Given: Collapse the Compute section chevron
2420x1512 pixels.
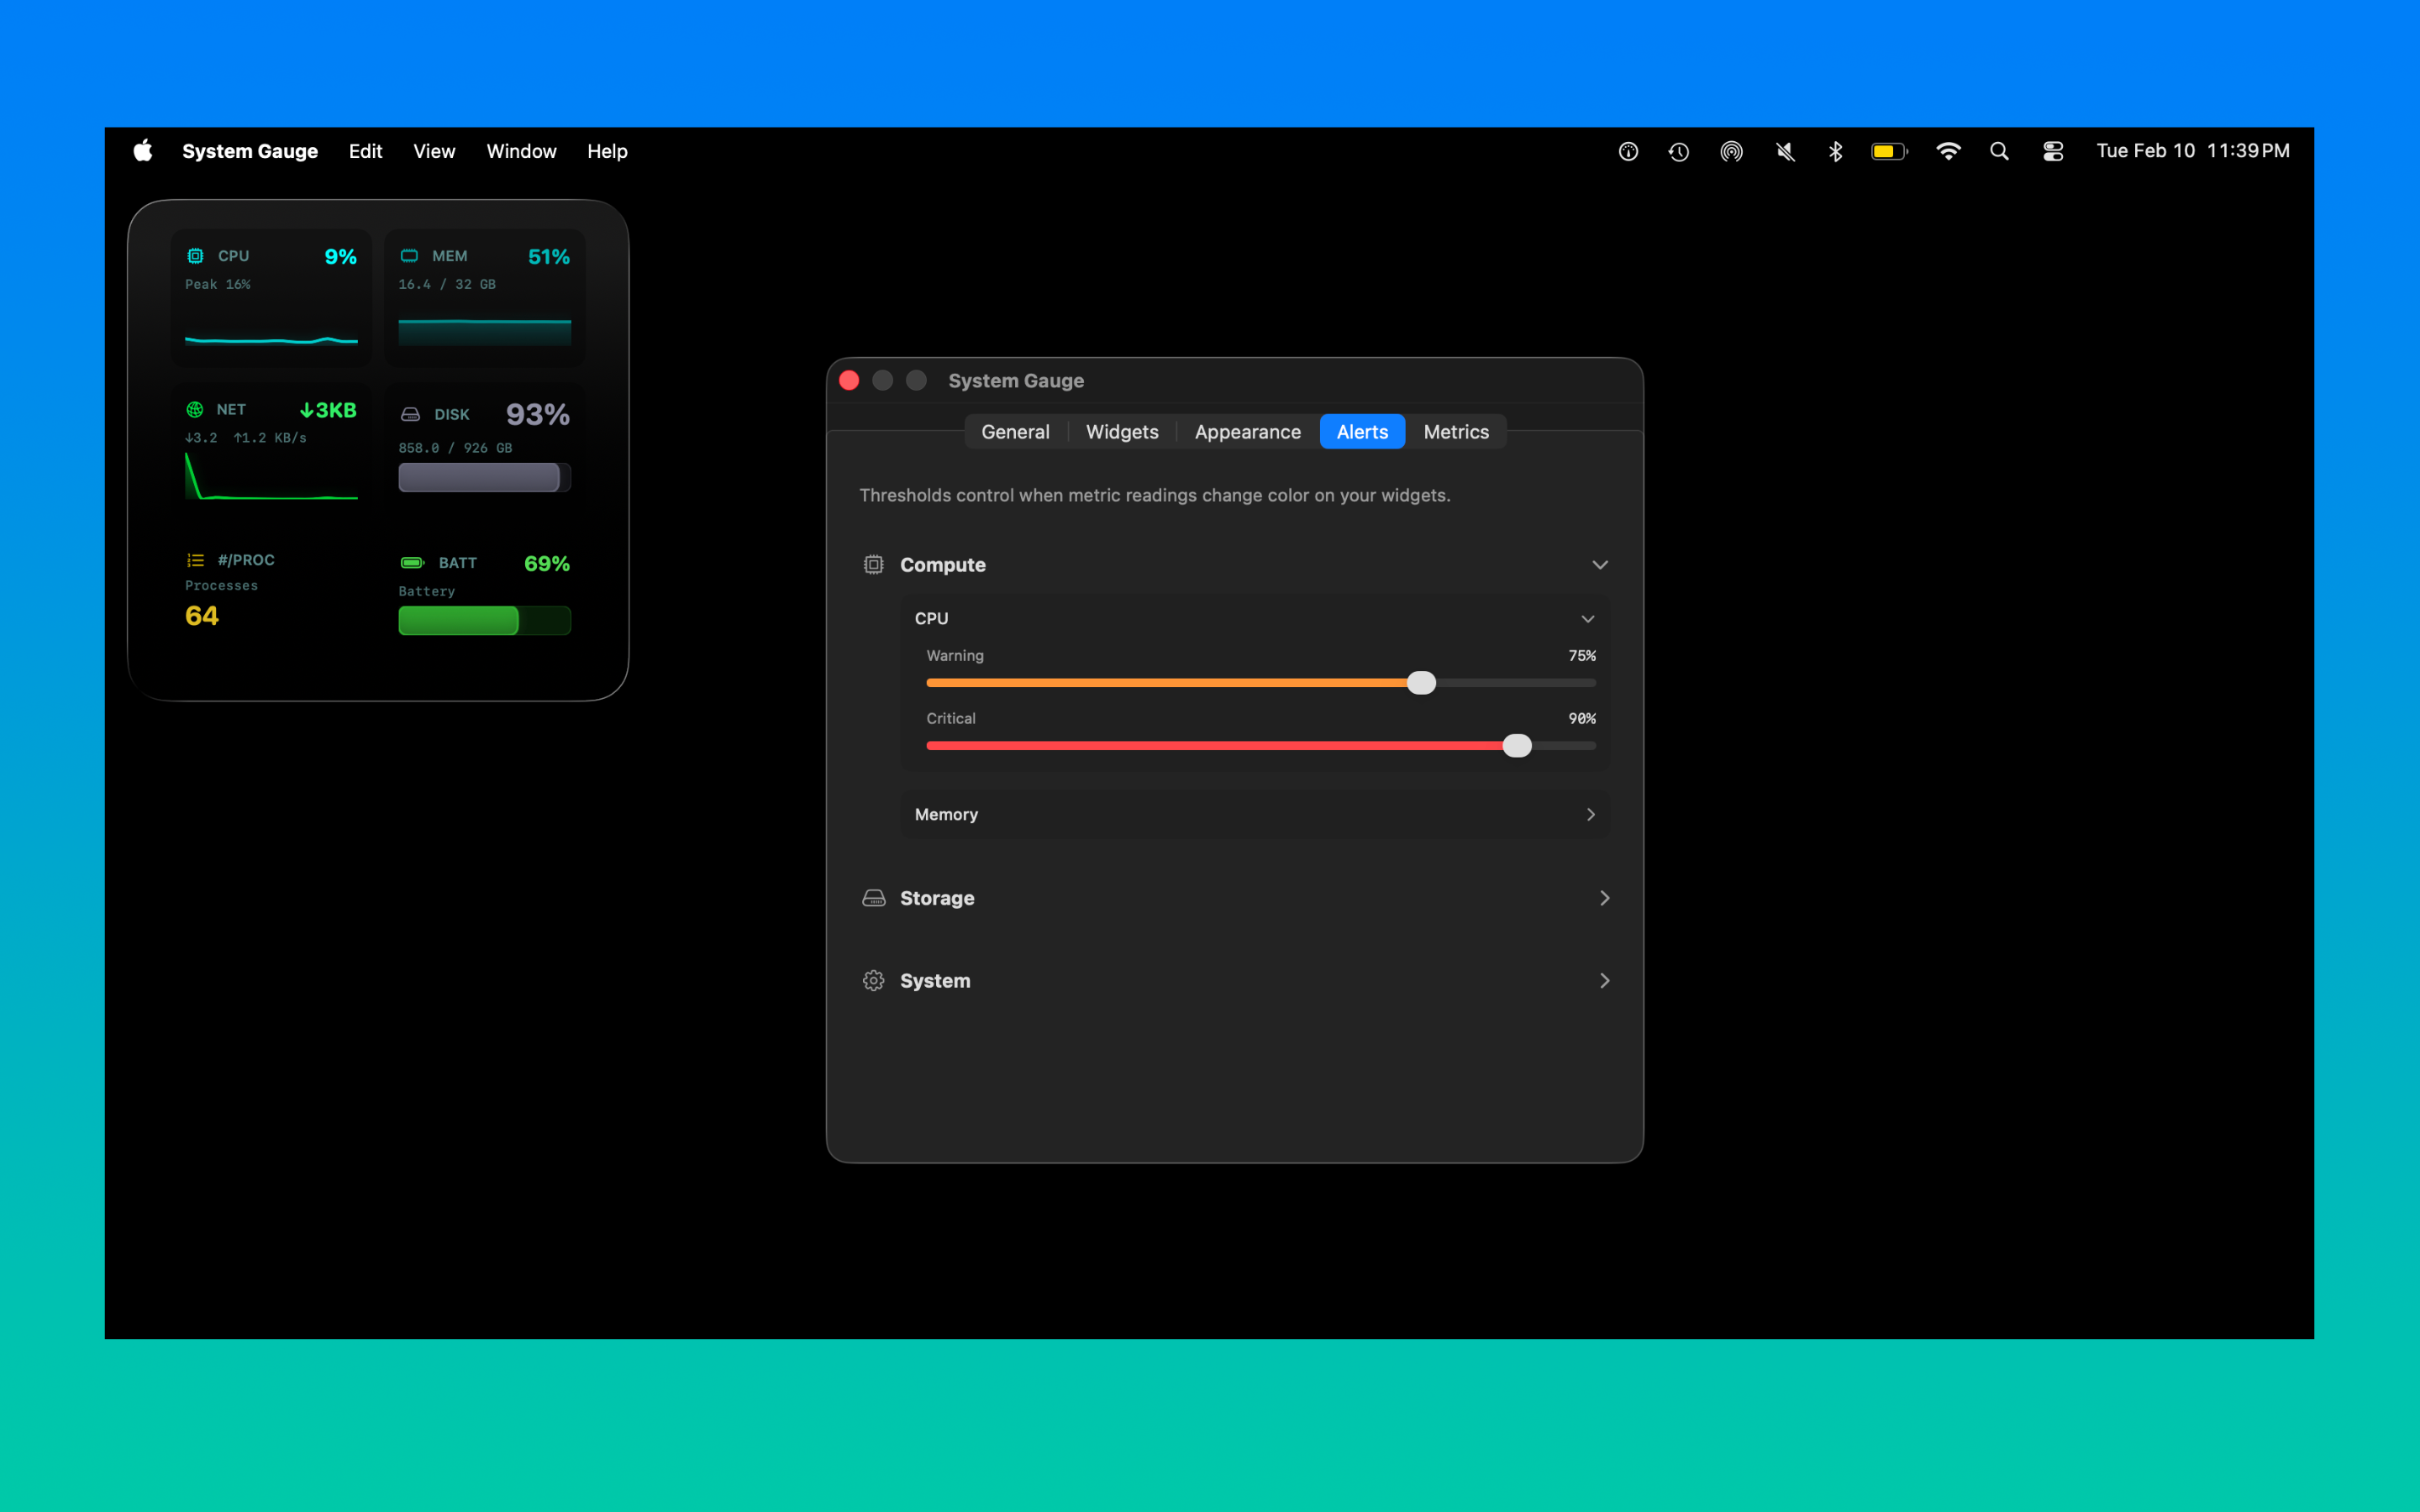Looking at the screenshot, I should (x=1600, y=565).
